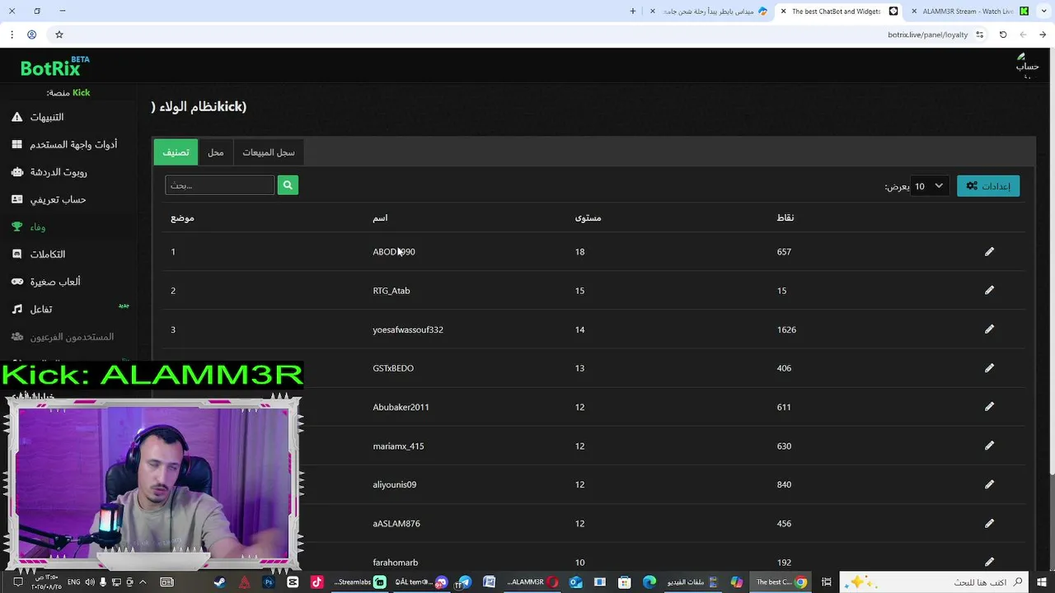
Task: Switch to سجل المبيعات sales log tab
Action: click(x=269, y=152)
